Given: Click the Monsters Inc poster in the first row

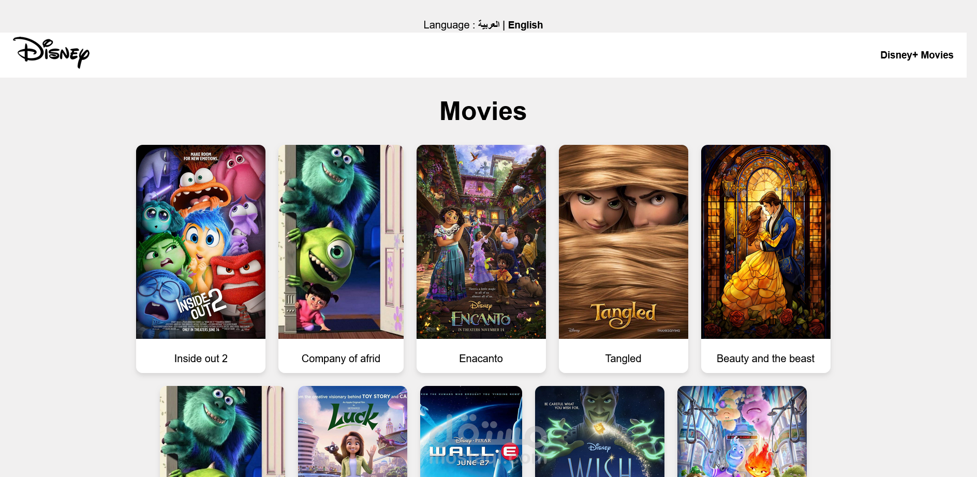Looking at the screenshot, I should click(341, 242).
